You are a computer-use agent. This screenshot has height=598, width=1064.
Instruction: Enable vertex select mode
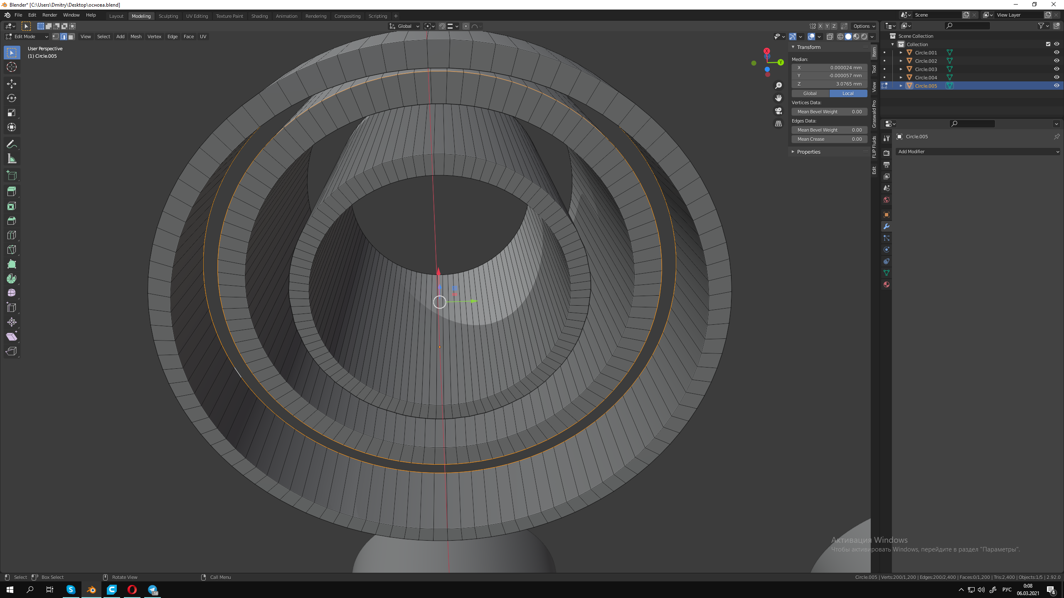click(x=55, y=37)
